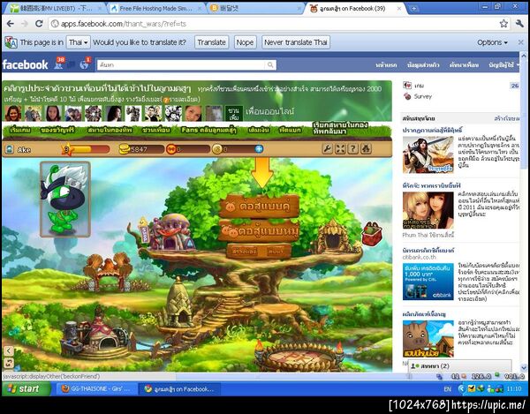Enter the spiked arena at the bottom
The width and height of the screenshot is (530, 414).
pyautogui.click(x=299, y=357)
